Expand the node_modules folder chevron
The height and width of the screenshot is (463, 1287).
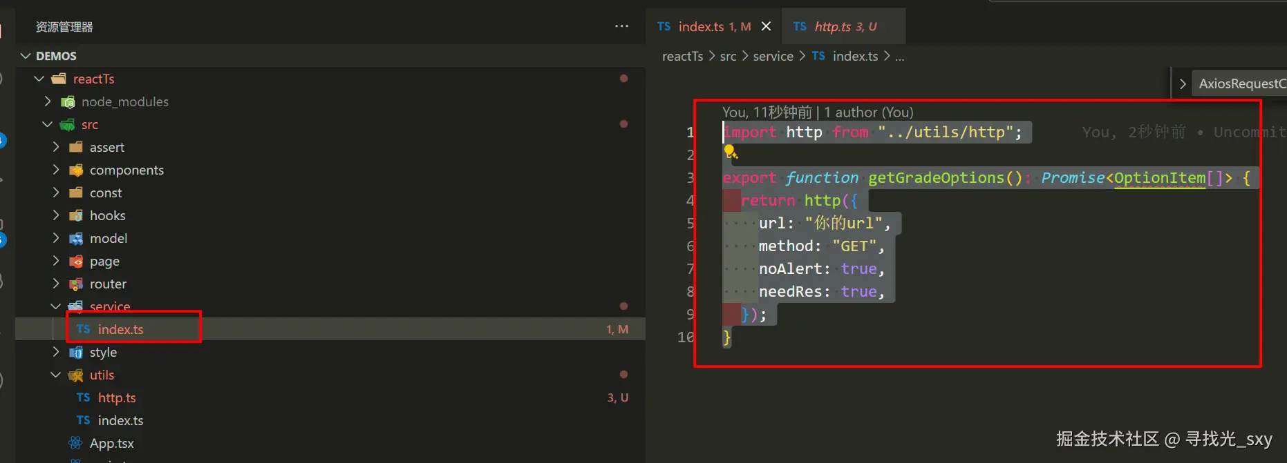pyautogui.click(x=47, y=101)
